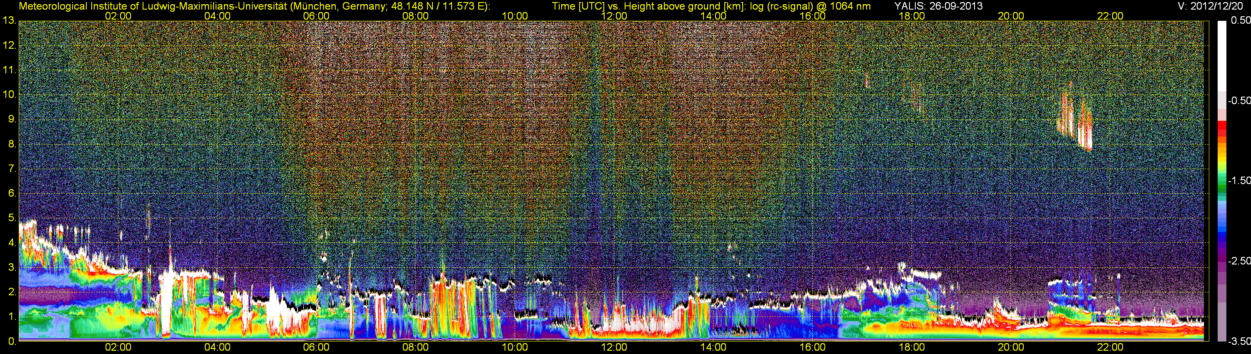Select the 14:00 label on the top time axis
Image resolution: width=1251 pixels, height=354 pixels.
(x=713, y=16)
